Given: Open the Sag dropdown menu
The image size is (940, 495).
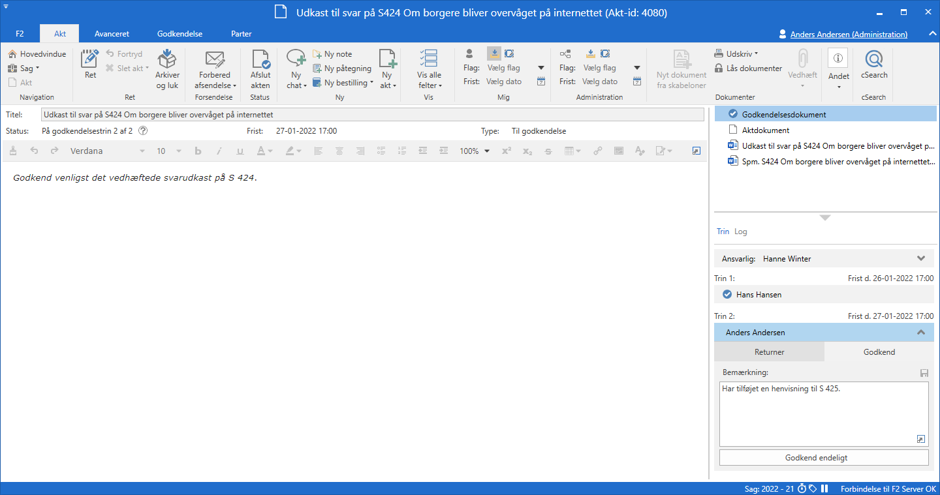Looking at the screenshot, I should (x=23, y=68).
